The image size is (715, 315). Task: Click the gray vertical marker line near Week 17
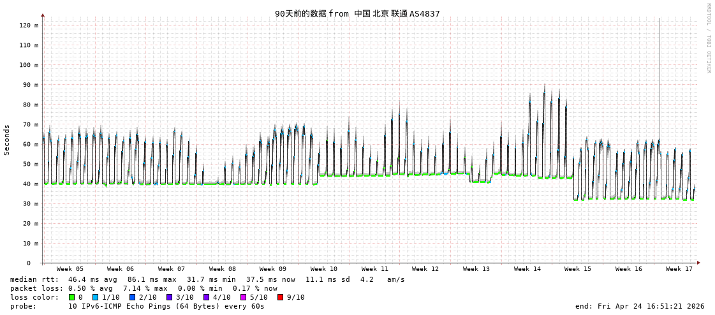pyautogui.click(x=660, y=96)
